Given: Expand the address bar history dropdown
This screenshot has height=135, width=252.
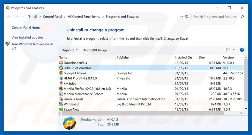Looking at the screenshot, I should (182, 17).
